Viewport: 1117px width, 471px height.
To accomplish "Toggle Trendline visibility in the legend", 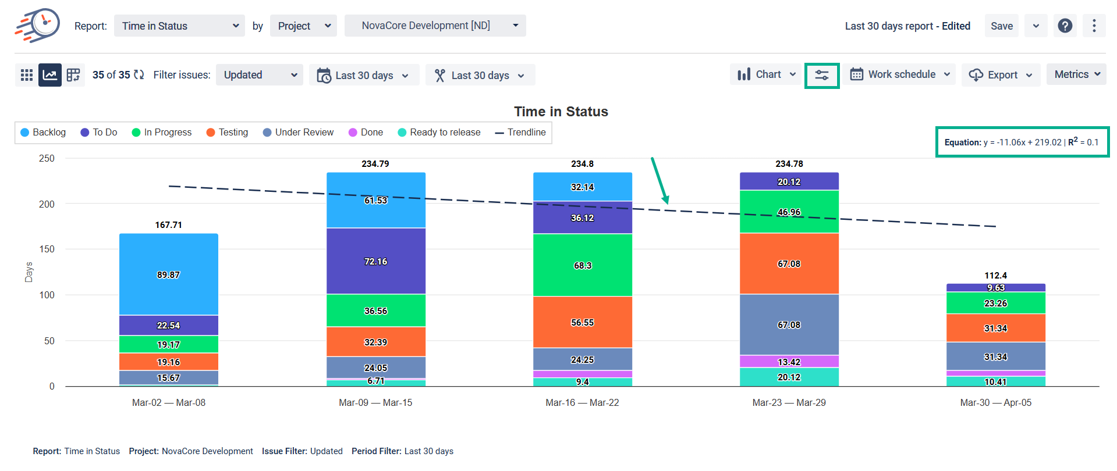I will click(520, 133).
